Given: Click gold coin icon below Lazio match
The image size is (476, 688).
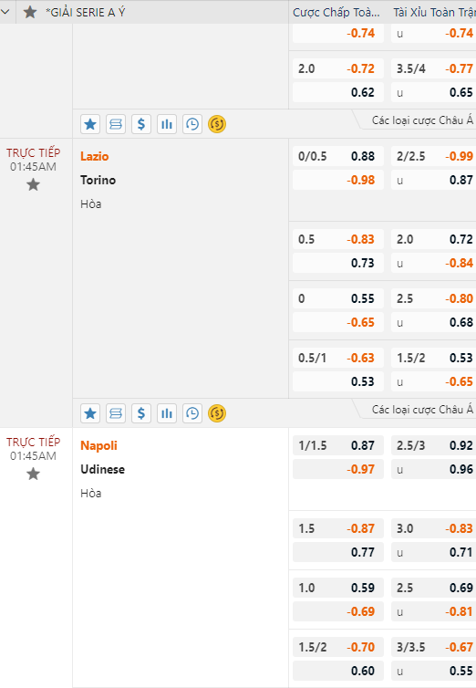Looking at the screenshot, I should click(x=217, y=413).
